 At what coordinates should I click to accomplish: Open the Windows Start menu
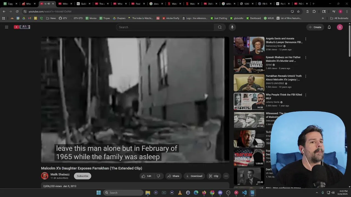point(99,193)
